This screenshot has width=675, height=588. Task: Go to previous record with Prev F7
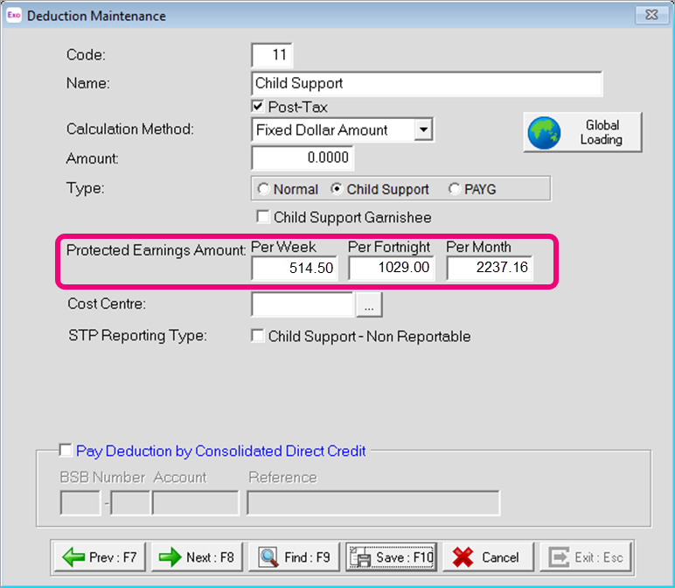100,557
